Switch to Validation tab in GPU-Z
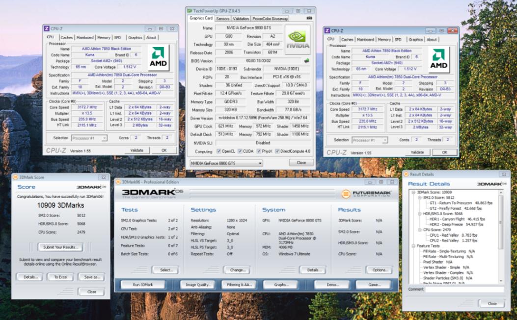Screen dimensions: 517x320 coord(241,19)
